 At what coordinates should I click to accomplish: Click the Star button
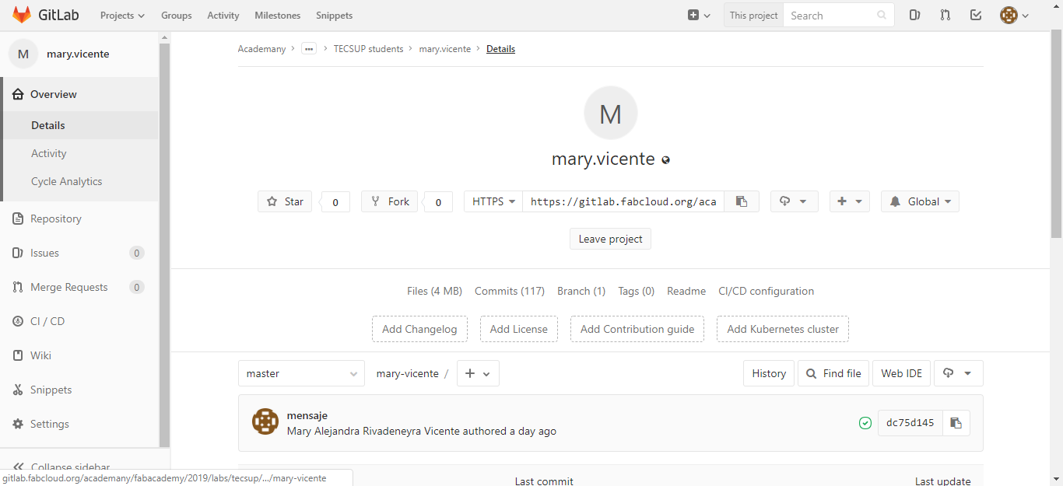coord(285,201)
